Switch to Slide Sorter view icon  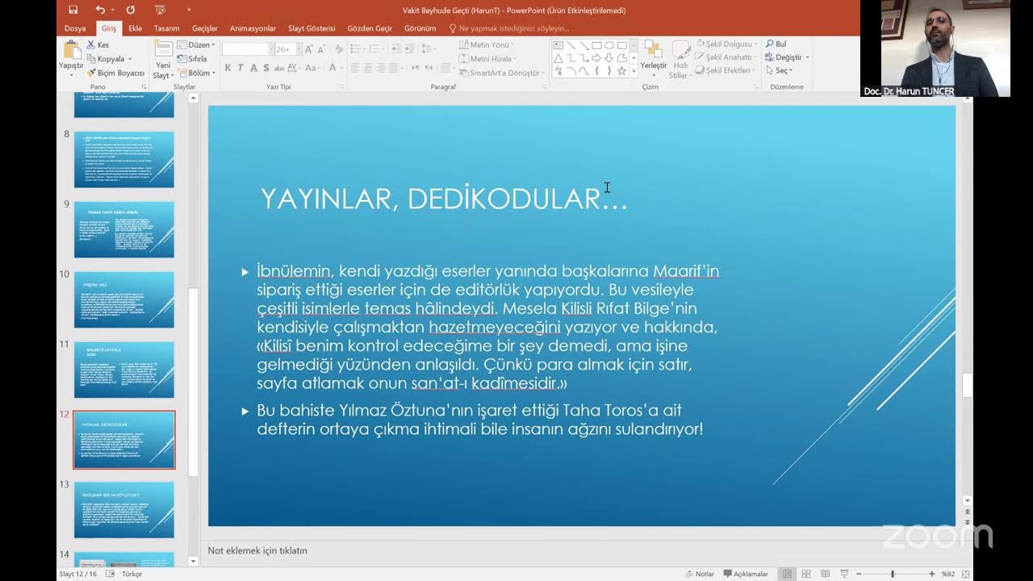tap(805, 574)
